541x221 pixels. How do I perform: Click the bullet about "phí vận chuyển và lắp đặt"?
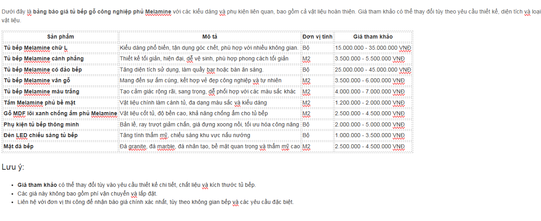coord(87,194)
